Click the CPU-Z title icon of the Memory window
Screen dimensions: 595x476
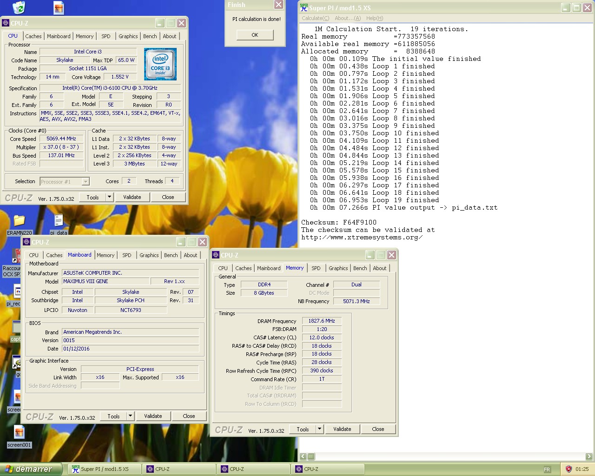(216, 255)
